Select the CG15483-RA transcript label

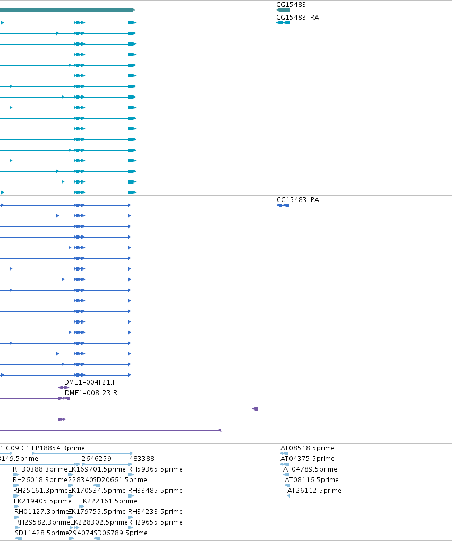[x=297, y=18]
